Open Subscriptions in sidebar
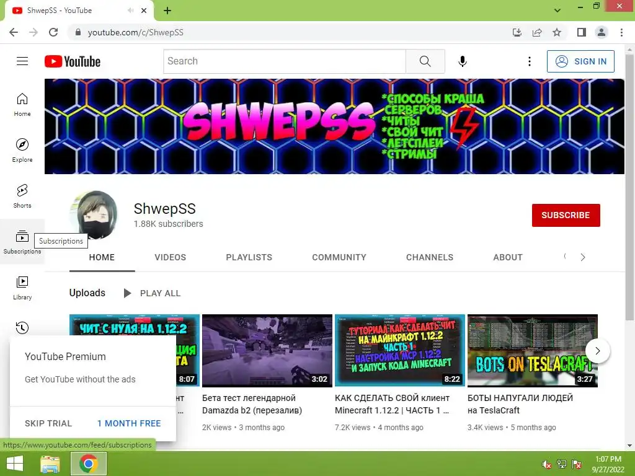635x476 pixels. pos(22,242)
